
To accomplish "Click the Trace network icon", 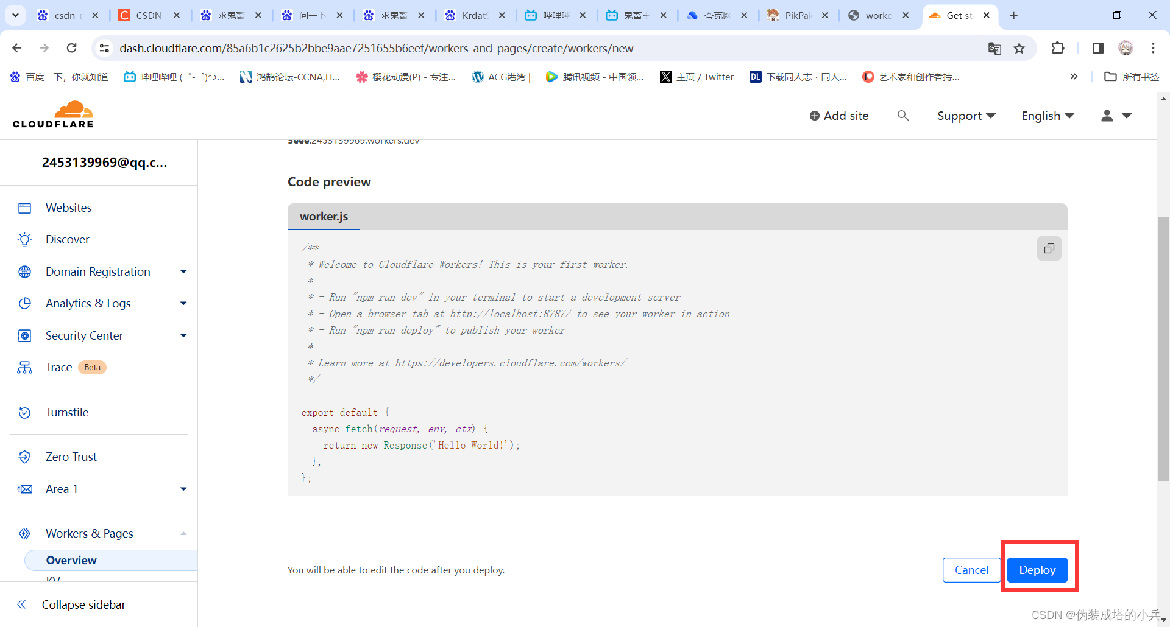I will [x=24, y=368].
